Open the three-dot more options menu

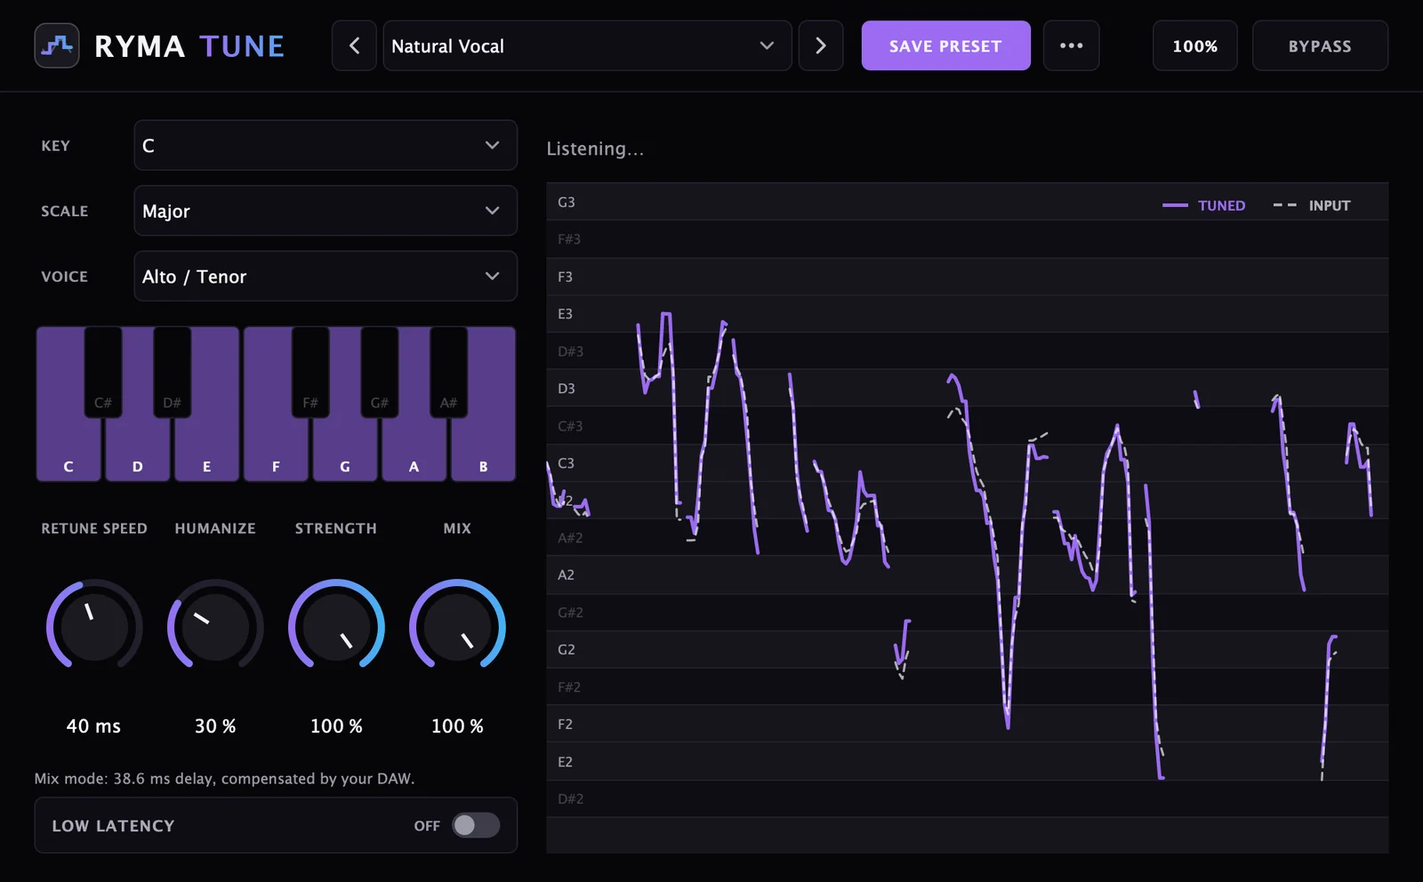point(1071,45)
